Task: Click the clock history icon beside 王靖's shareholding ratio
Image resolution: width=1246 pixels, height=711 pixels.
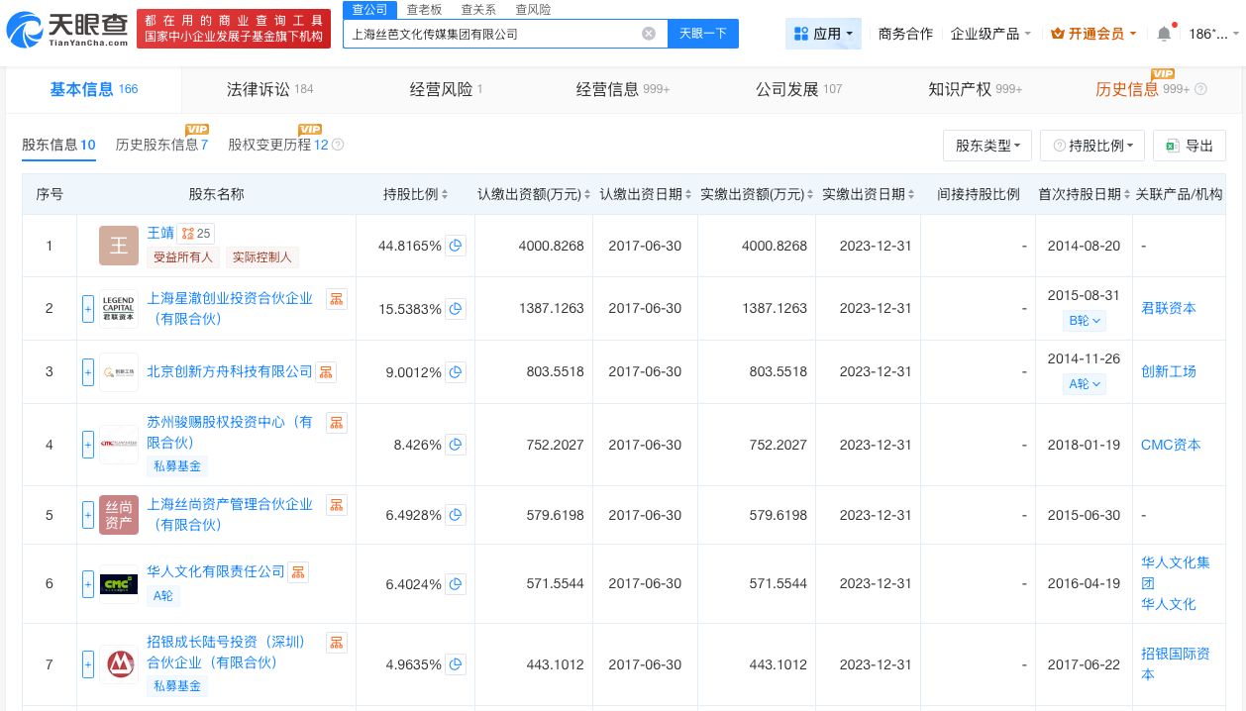Action: (456, 246)
